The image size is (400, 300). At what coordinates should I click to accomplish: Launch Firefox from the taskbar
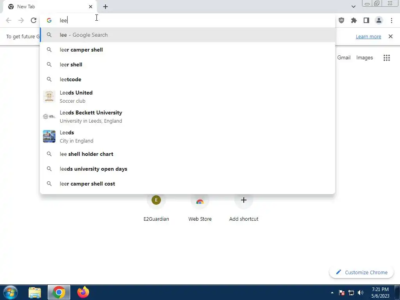point(83,292)
